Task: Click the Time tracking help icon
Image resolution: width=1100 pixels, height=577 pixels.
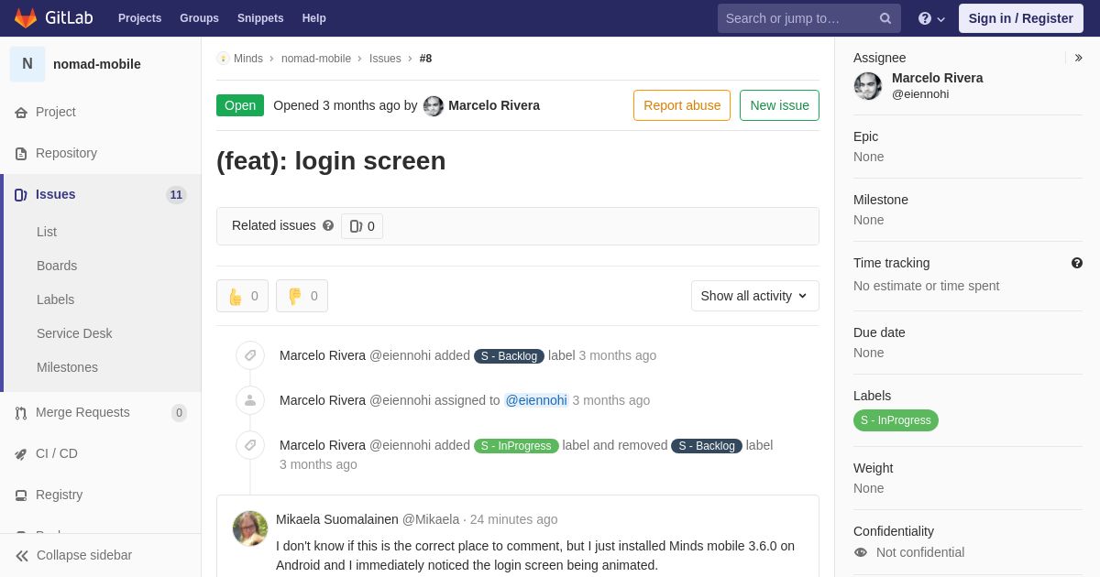Action: tap(1077, 263)
